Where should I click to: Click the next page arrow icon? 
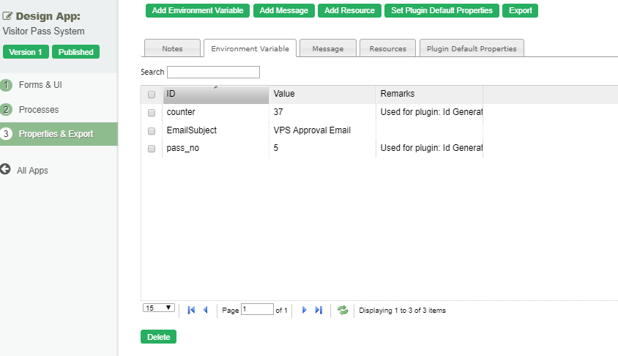(304, 310)
